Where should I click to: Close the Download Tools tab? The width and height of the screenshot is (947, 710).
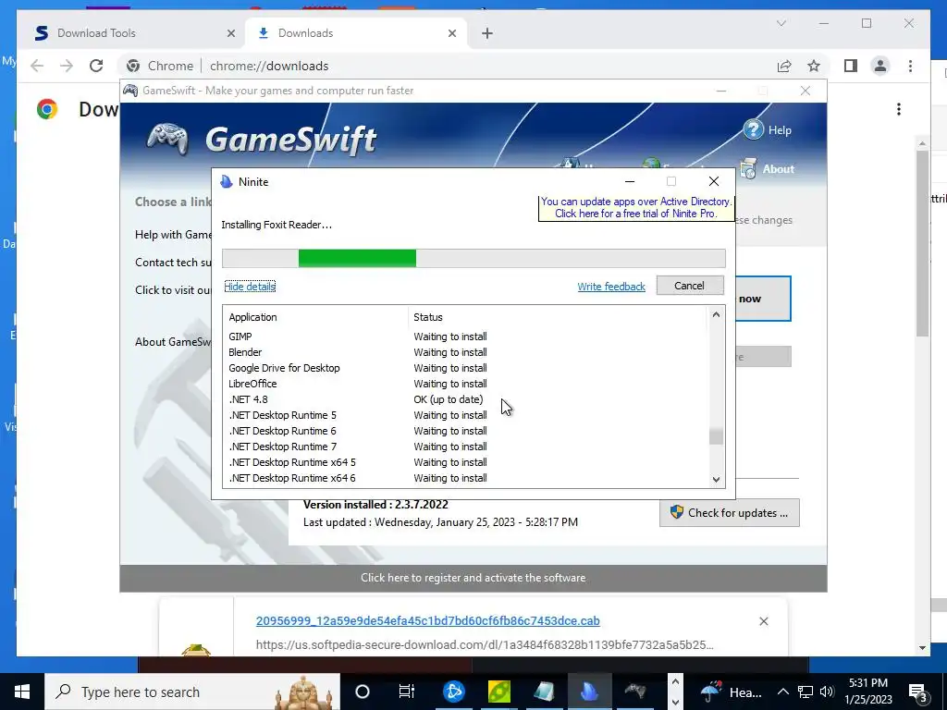230,33
